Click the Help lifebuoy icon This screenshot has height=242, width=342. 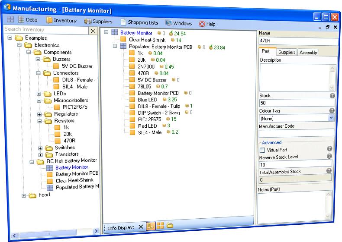click(x=202, y=24)
